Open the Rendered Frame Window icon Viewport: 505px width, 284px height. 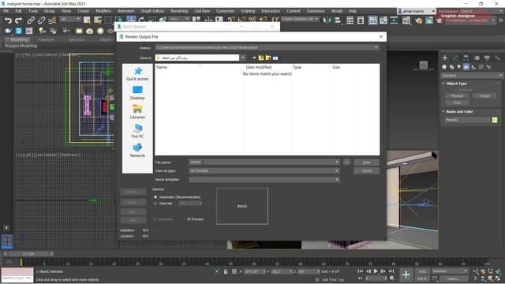click(x=429, y=21)
